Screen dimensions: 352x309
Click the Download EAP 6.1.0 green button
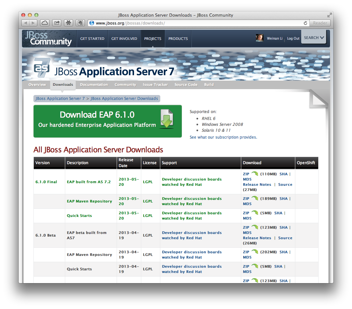coord(108,121)
